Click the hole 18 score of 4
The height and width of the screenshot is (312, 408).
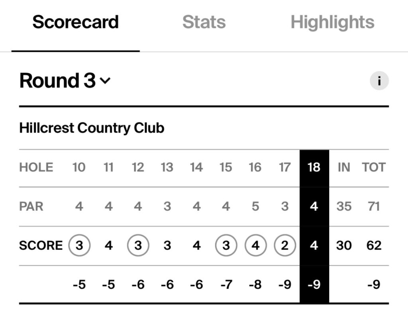coord(314,245)
